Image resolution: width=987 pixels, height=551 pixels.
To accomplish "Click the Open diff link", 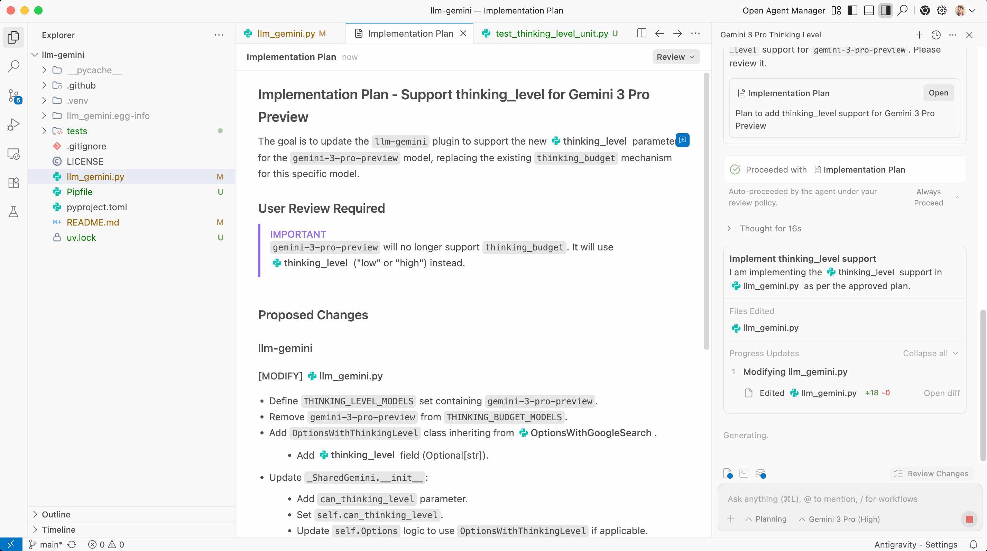I will tap(941, 393).
